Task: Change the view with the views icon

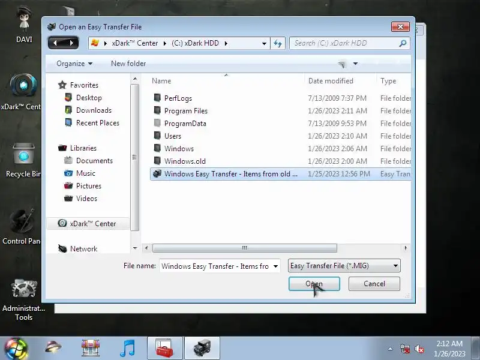Action: pyautogui.click(x=341, y=64)
